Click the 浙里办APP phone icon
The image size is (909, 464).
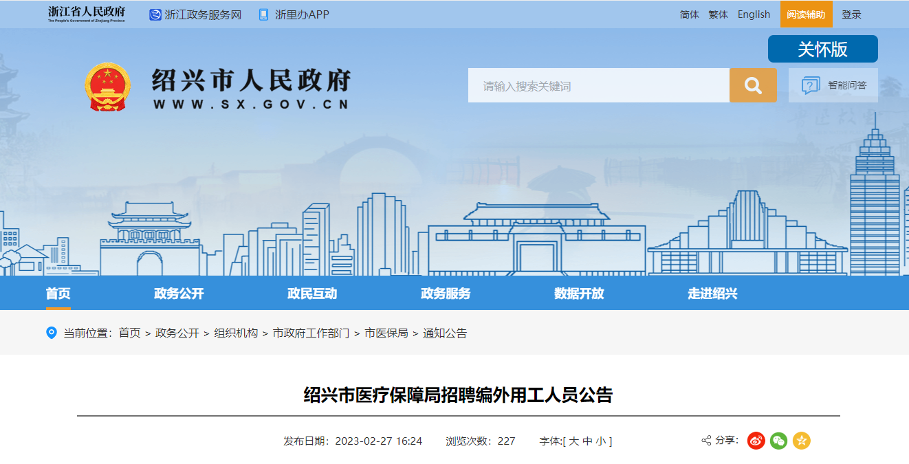click(263, 14)
